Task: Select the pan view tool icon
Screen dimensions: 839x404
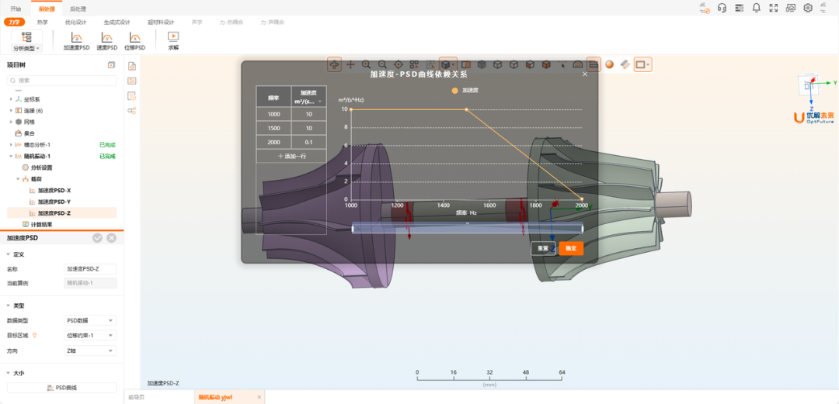Action: [x=350, y=64]
